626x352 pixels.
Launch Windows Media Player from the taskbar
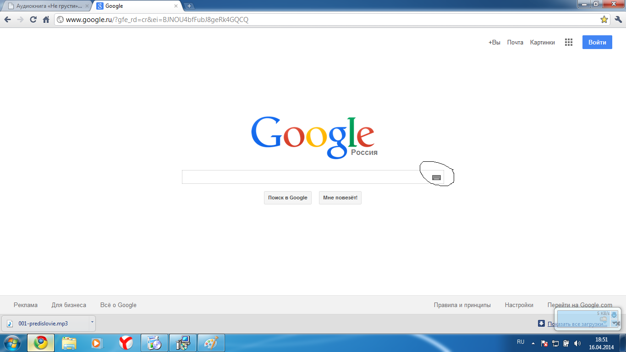point(97,343)
